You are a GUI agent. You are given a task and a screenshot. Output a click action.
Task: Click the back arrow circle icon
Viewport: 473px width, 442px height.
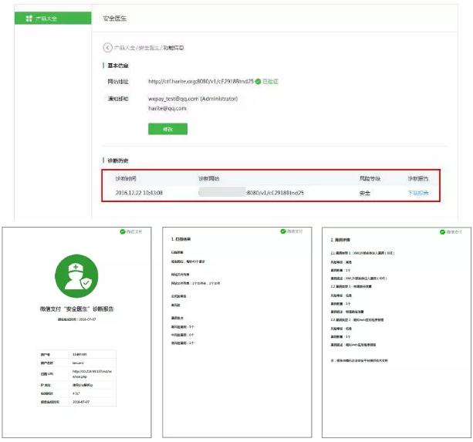[107, 48]
